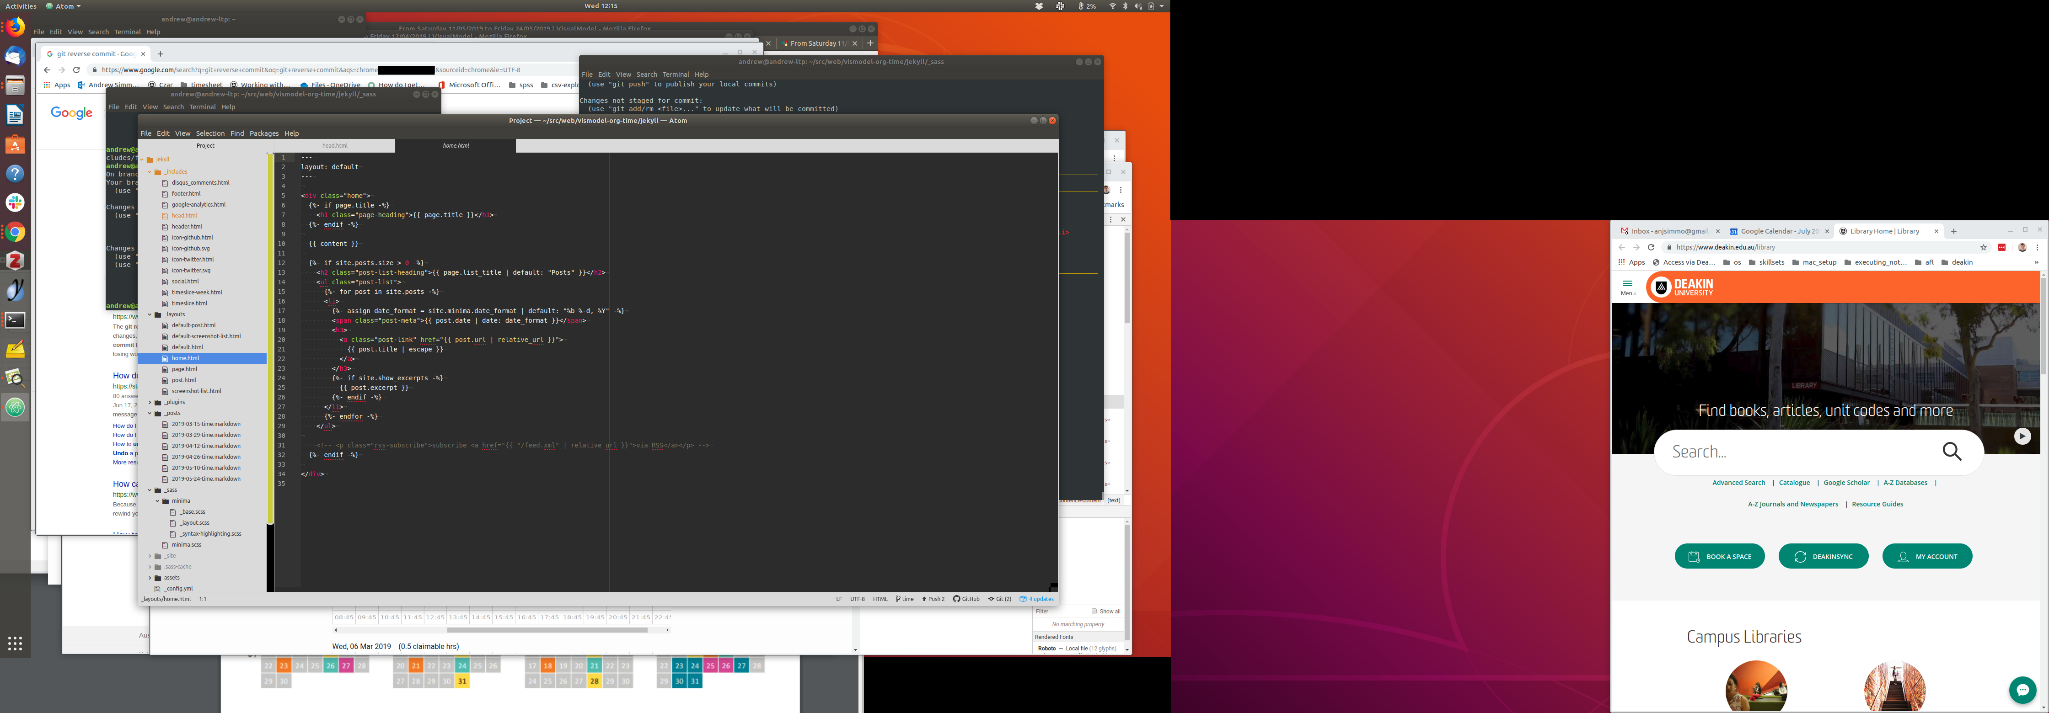Switch to the head.html editor tab

point(335,145)
